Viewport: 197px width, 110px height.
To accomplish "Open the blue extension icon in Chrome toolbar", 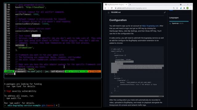I will click(181, 8).
